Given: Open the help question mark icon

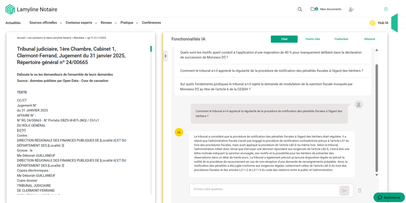Looking at the screenshot, I should click(x=386, y=9).
